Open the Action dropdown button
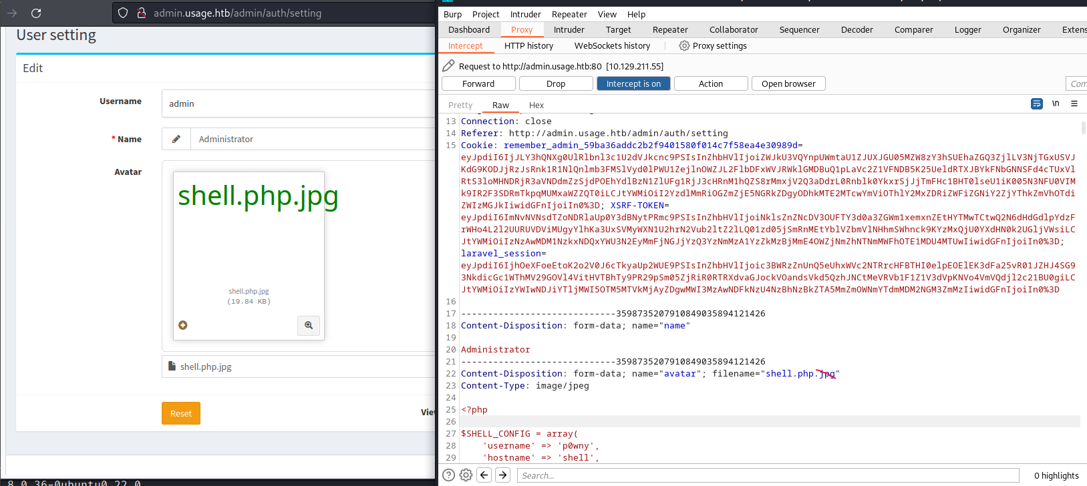This screenshot has width=1087, height=486. pos(711,83)
